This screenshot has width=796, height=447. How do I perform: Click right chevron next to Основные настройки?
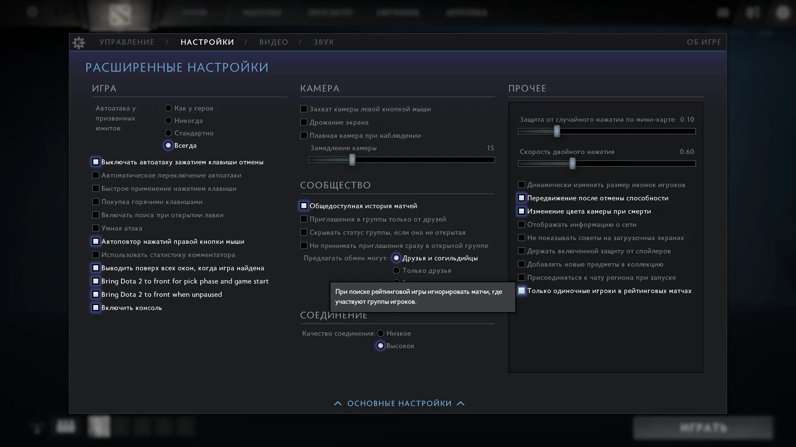461,404
